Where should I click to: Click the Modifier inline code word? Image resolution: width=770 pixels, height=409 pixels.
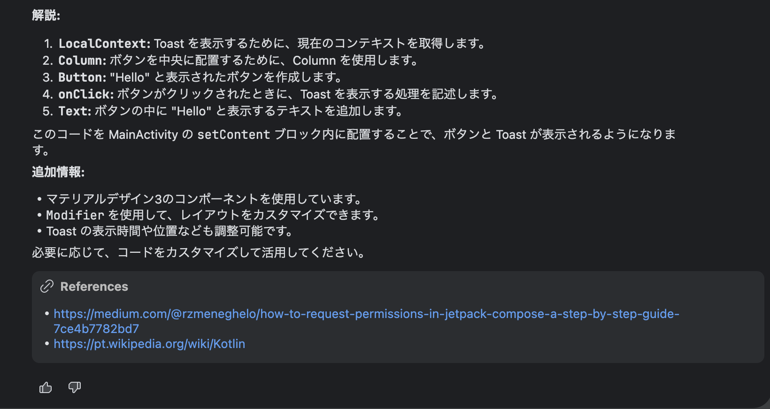(x=75, y=215)
